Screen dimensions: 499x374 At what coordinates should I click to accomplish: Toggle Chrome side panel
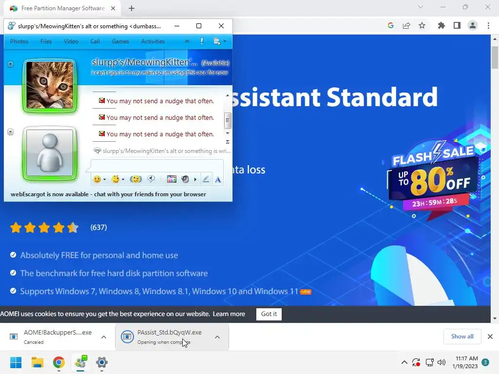457,25
